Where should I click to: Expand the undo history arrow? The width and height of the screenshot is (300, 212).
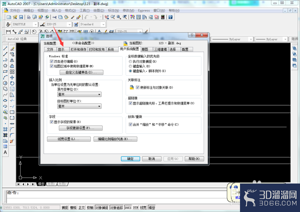coord(91,17)
